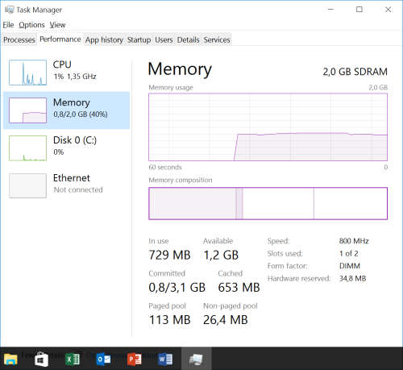Click the Memory mini graph thumbnail
This screenshot has width=403, height=370.
pos(27,110)
